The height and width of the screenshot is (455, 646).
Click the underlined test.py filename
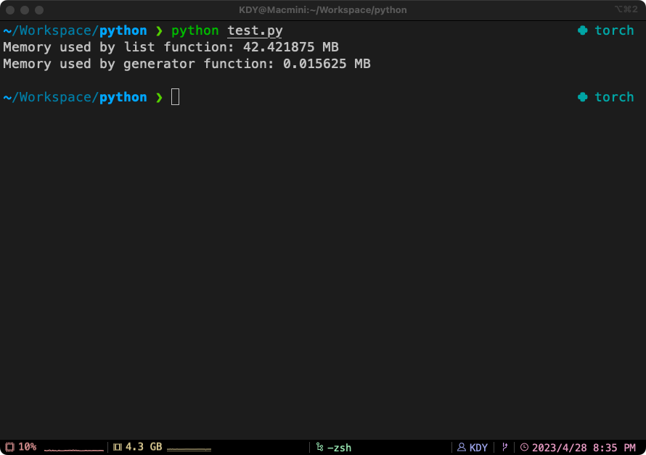[255, 31]
